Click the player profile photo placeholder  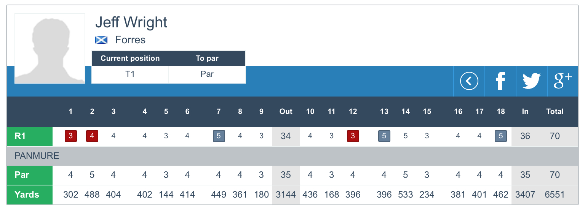pos(50,48)
